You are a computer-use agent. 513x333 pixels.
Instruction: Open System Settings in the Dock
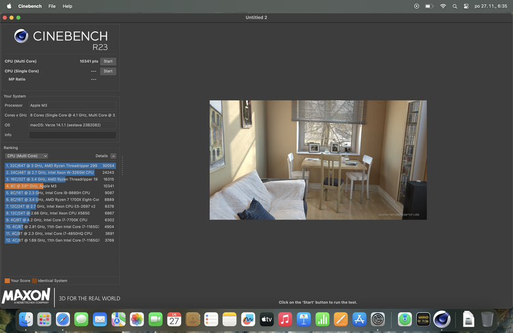click(378, 319)
